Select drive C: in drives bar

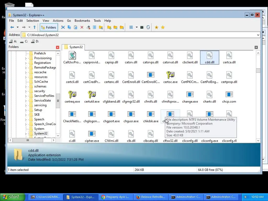[x=24, y=41]
